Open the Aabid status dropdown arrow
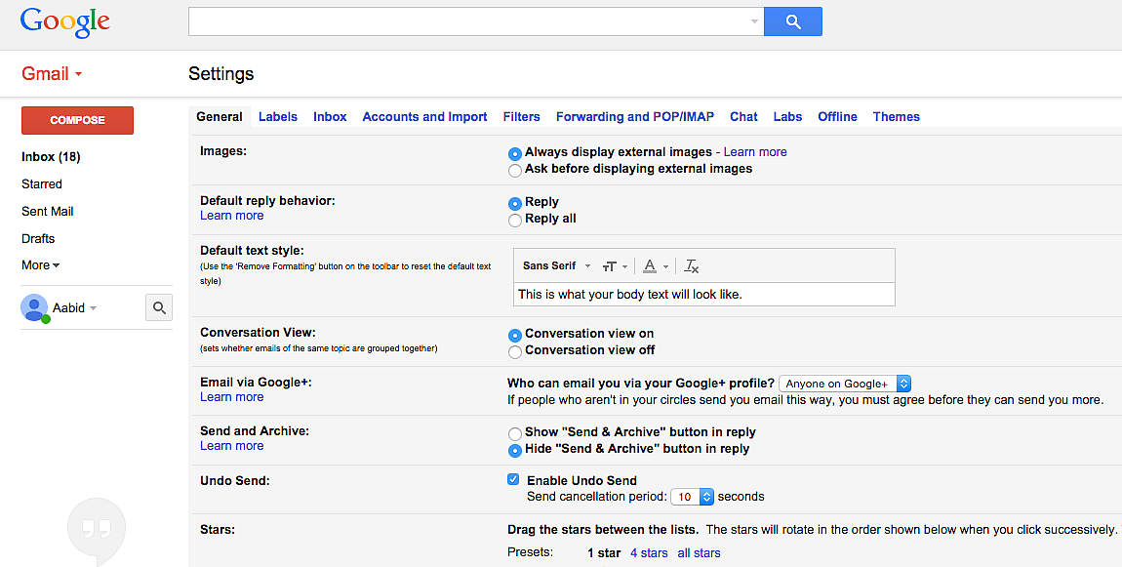This screenshot has width=1122, height=567. [93, 308]
